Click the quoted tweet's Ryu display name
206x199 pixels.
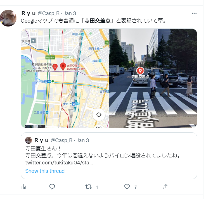coord(42,140)
